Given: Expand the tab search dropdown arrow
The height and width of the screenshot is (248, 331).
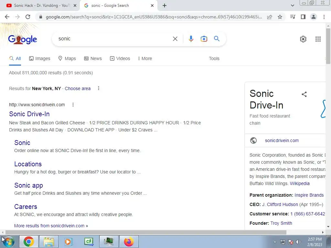Looking at the screenshot, I should tap(292, 6).
